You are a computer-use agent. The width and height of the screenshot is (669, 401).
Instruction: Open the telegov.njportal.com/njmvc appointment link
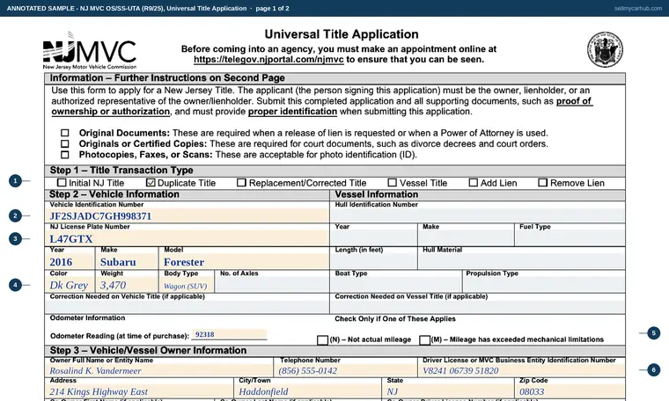click(x=268, y=60)
